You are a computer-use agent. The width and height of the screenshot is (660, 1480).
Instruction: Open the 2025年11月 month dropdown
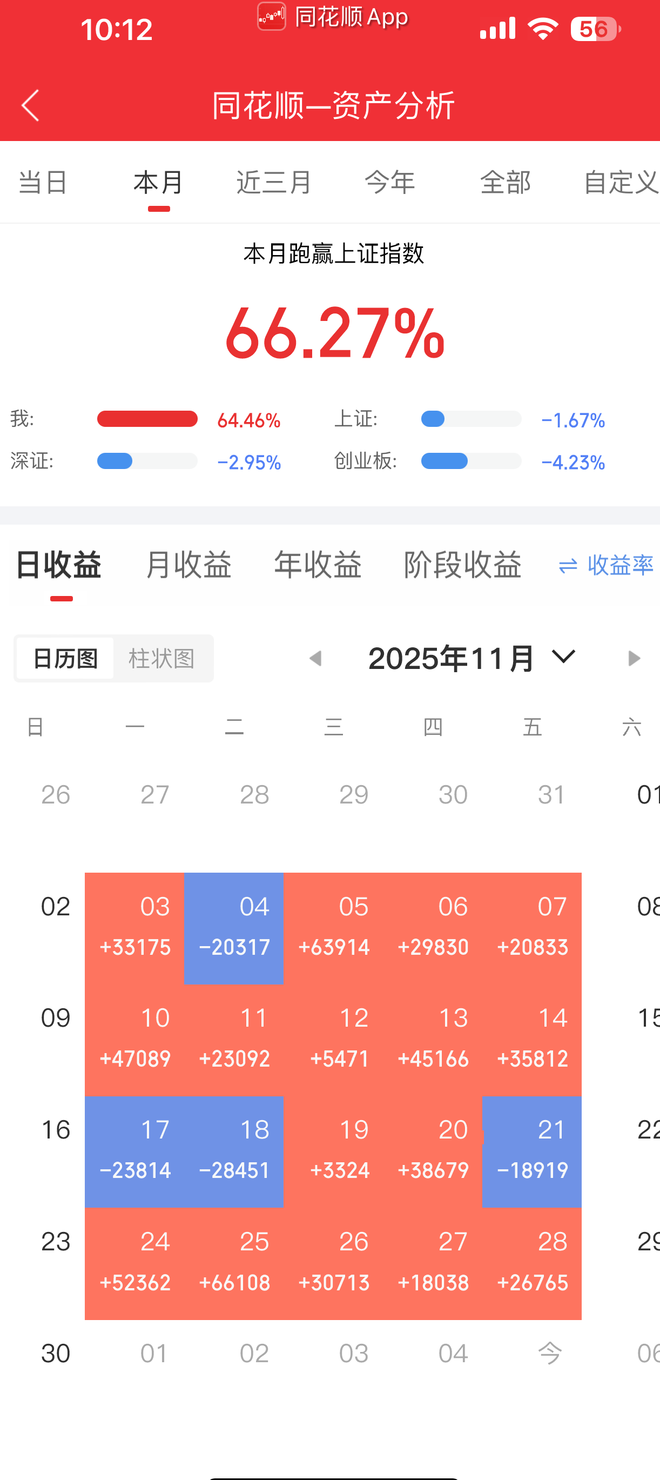pos(472,659)
